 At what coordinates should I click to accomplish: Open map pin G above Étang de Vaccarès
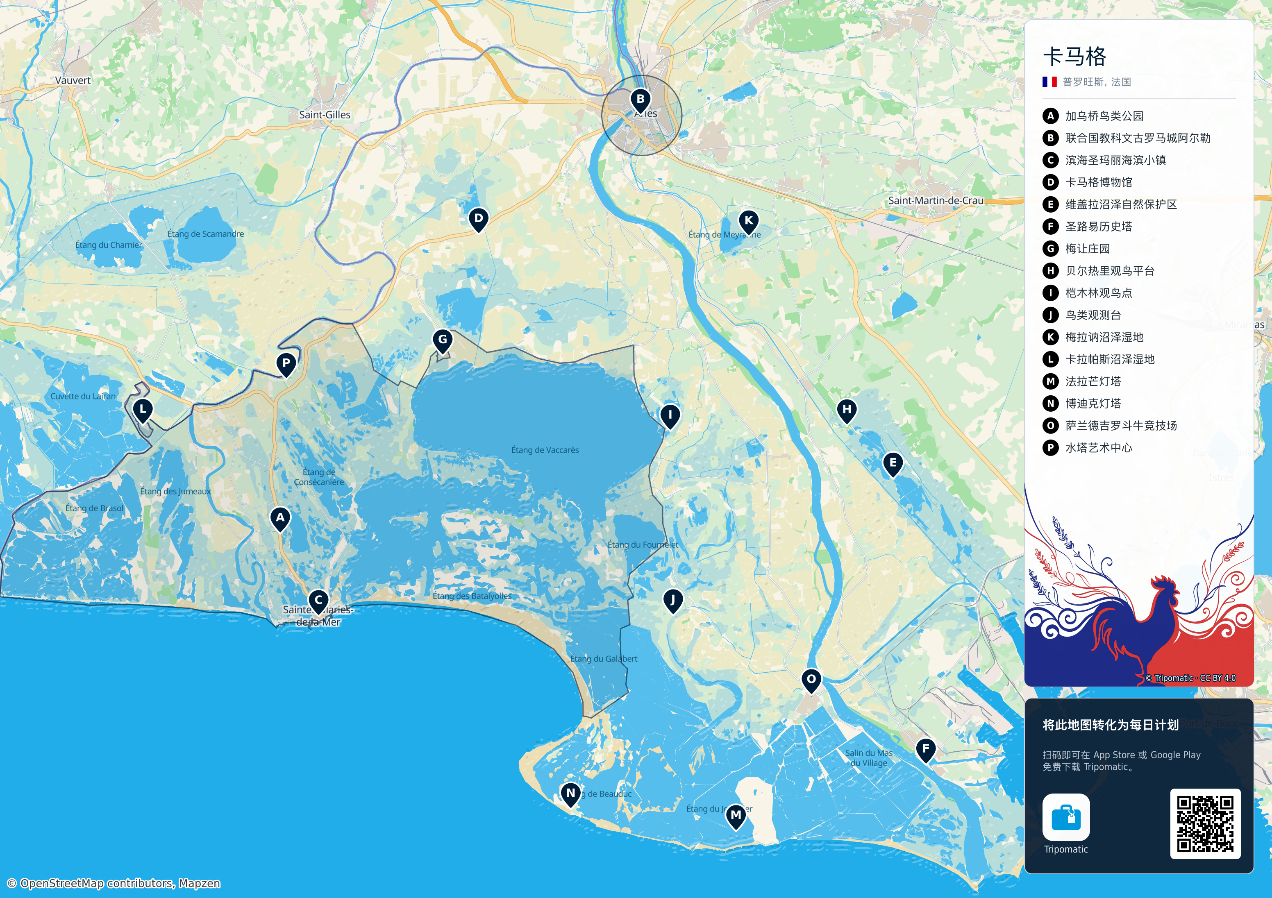pyautogui.click(x=443, y=341)
